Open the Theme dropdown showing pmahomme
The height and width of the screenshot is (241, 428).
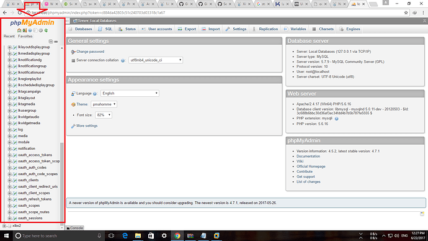coord(104,104)
